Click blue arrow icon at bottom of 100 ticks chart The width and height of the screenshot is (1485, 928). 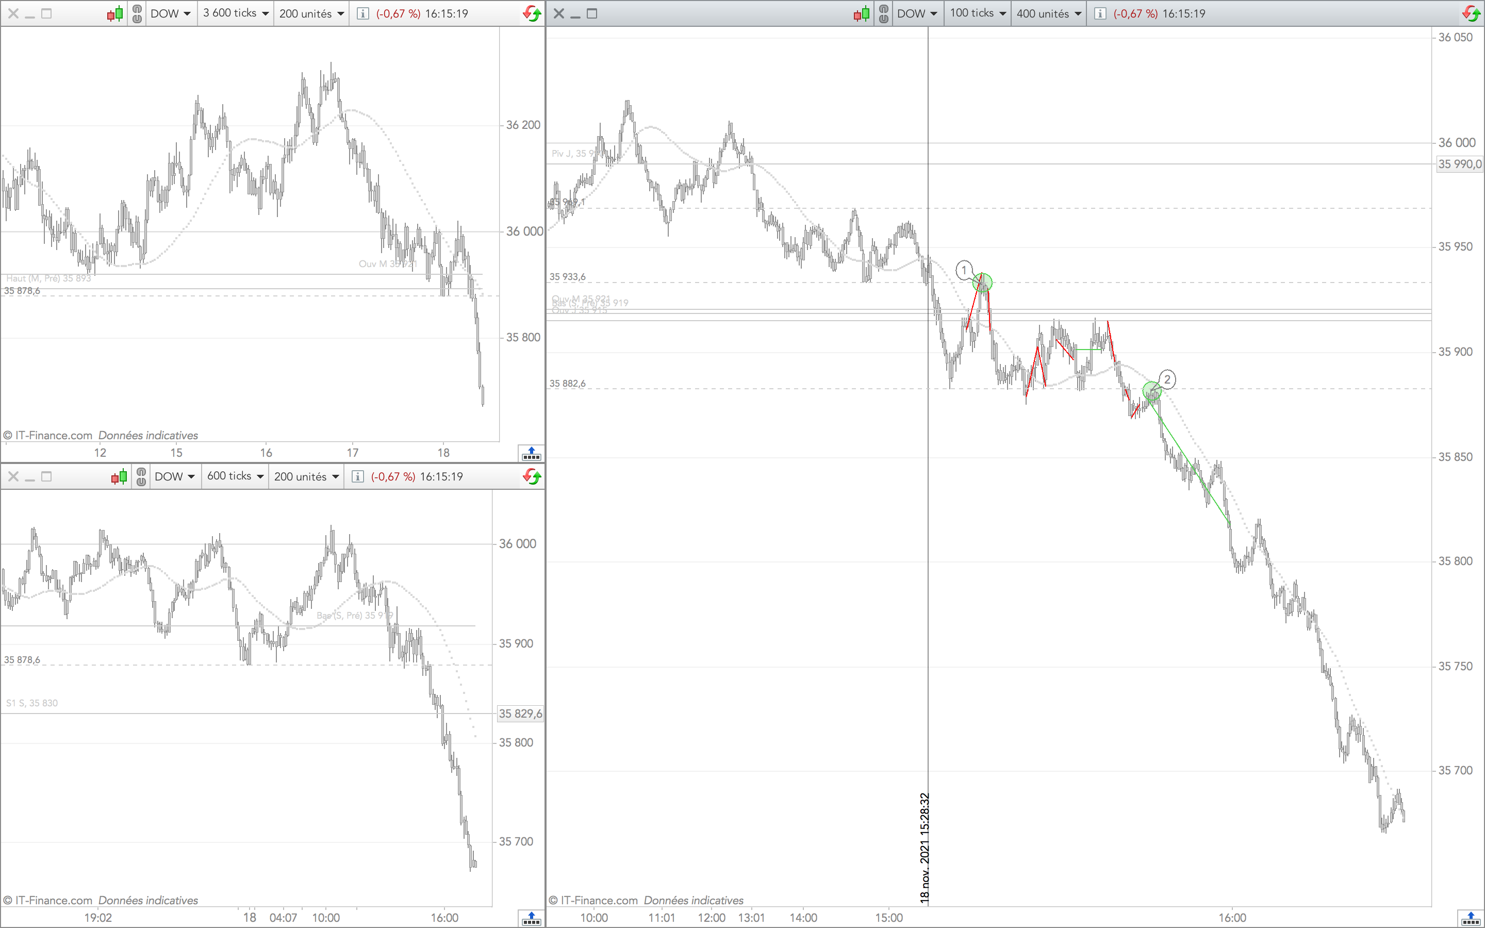(1470, 918)
